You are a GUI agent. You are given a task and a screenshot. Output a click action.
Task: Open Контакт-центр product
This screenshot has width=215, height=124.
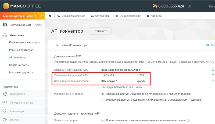18,111
